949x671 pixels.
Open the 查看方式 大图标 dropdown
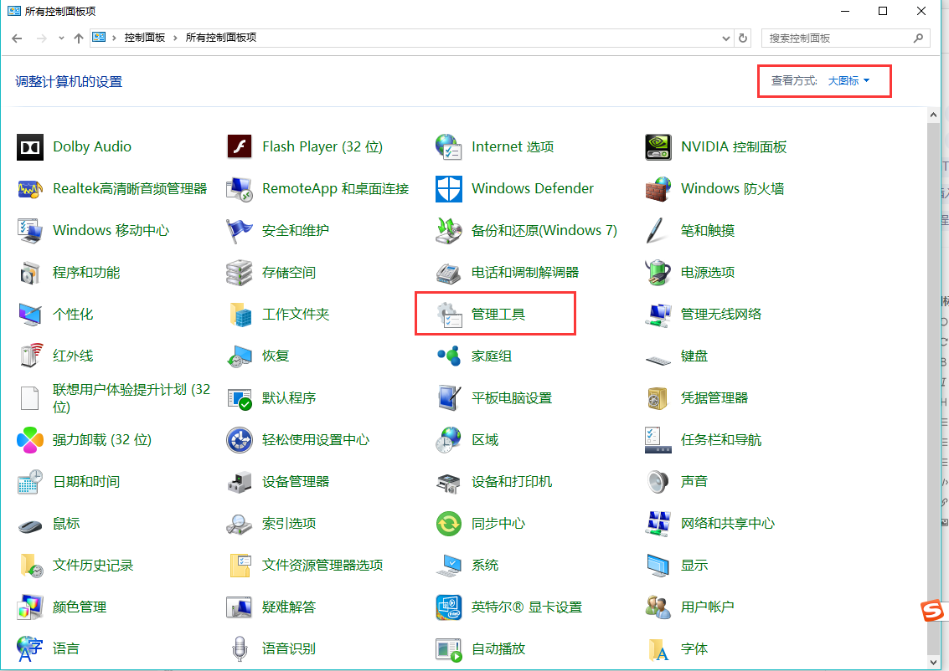[x=848, y=81]
